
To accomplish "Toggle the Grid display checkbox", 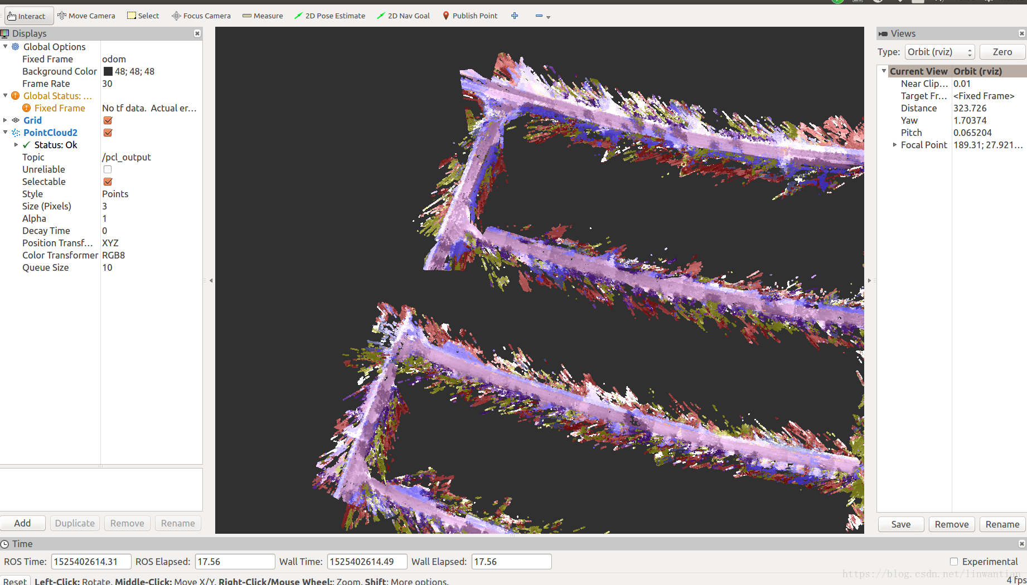I will (x=108, y=120).
